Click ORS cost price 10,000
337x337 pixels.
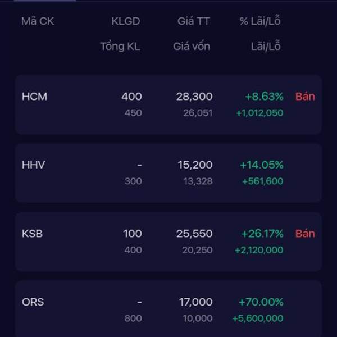[198, 318]
